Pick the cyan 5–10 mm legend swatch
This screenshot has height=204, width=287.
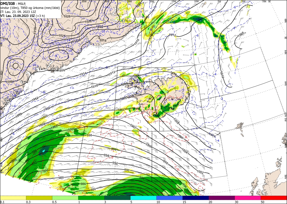(143, 198)
